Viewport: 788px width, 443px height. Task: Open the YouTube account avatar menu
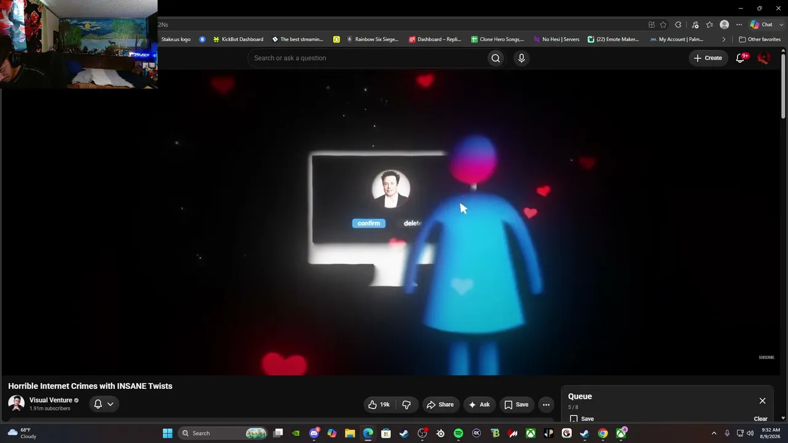pos(764,58)
